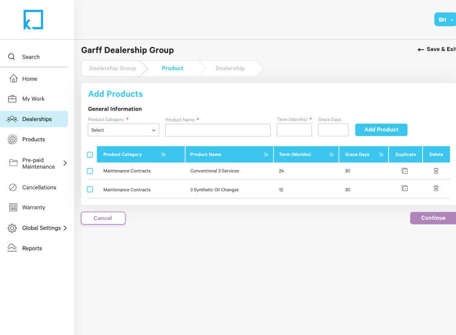This screenshot has height=335, width=456.
Task: Open filter icon in Term (Months) header
Action: pyautogui.click(x=331, y=154)
